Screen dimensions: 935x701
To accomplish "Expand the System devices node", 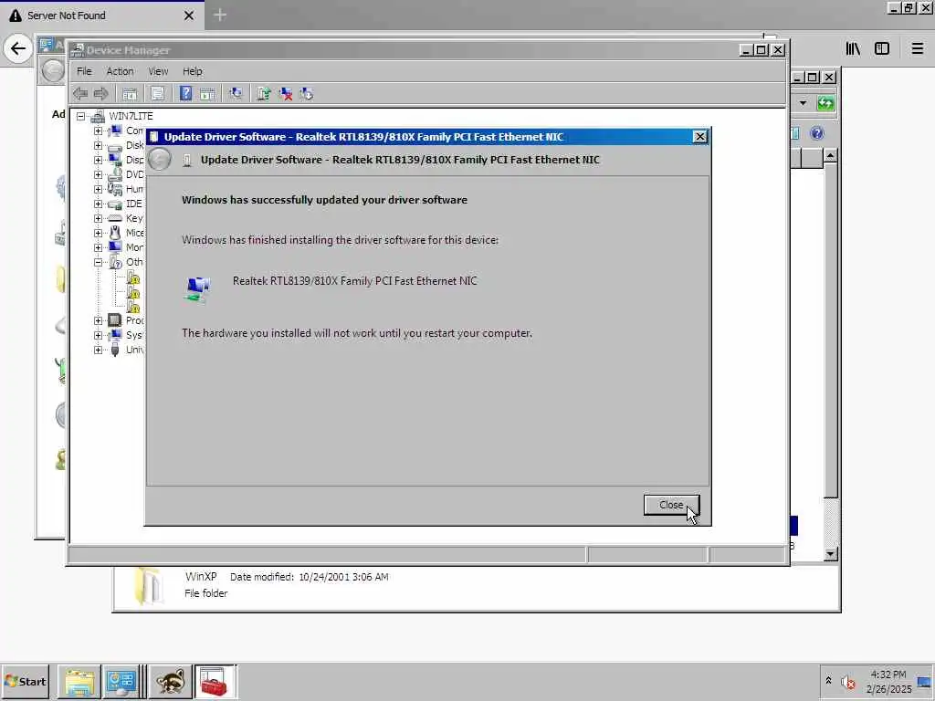I will (98, 335).
